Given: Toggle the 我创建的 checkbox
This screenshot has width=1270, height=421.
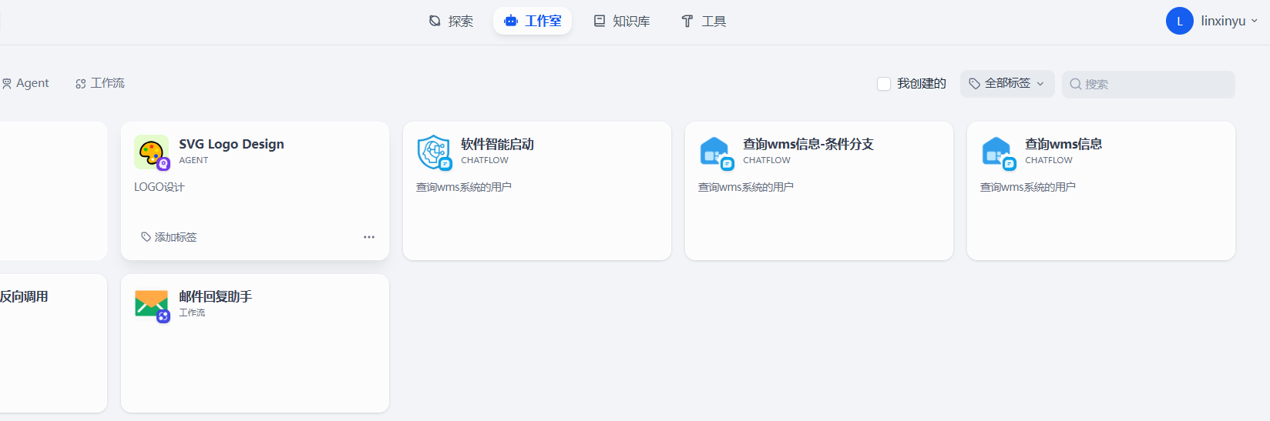Looking at the screenshot, I should pos(884,84).
